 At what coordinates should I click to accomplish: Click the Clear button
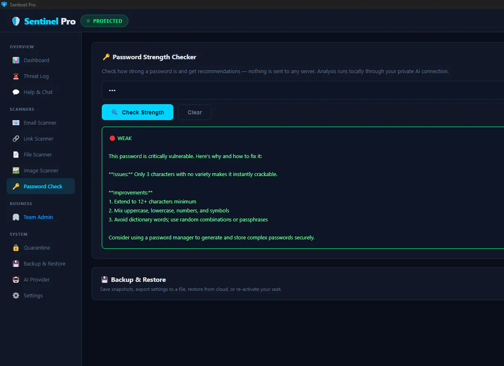(x=195, y=112)
